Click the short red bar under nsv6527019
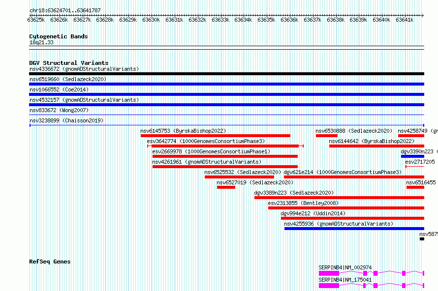The width and height of the screenshot is (438, 291). [226, 187]
